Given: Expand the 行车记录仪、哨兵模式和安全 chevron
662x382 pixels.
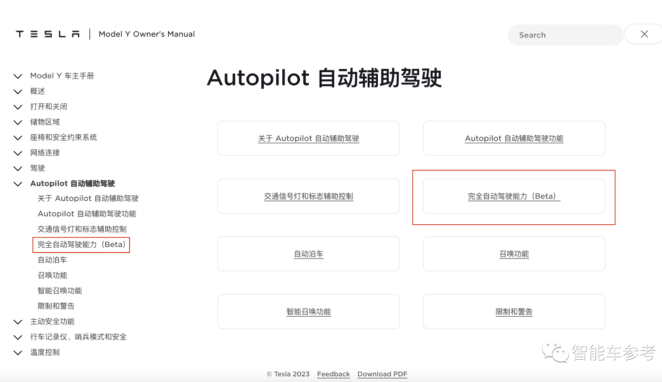Looking at the screenshot, I should click(18, 337).
